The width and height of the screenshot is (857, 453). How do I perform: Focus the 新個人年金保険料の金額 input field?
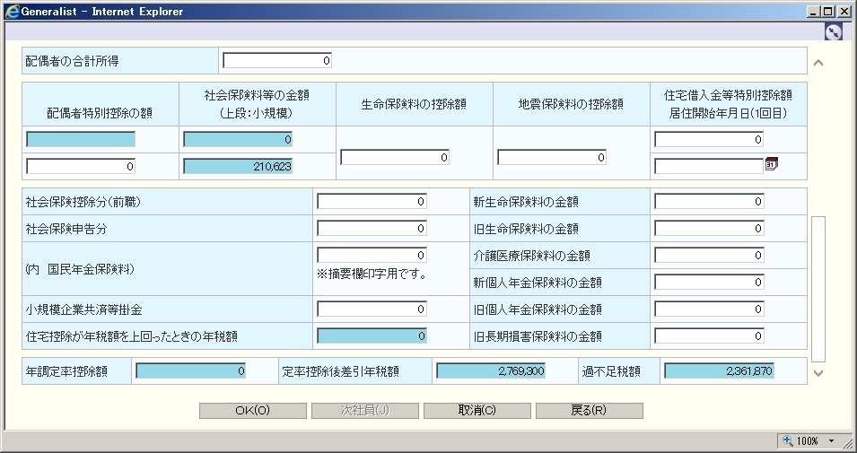coord(709,282)
